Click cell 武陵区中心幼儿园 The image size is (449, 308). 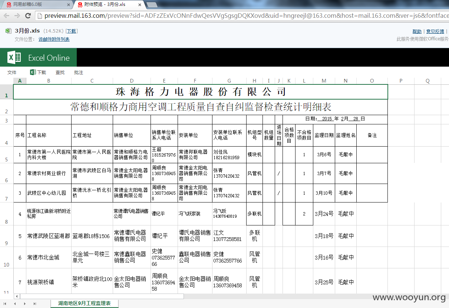(49, 193)
